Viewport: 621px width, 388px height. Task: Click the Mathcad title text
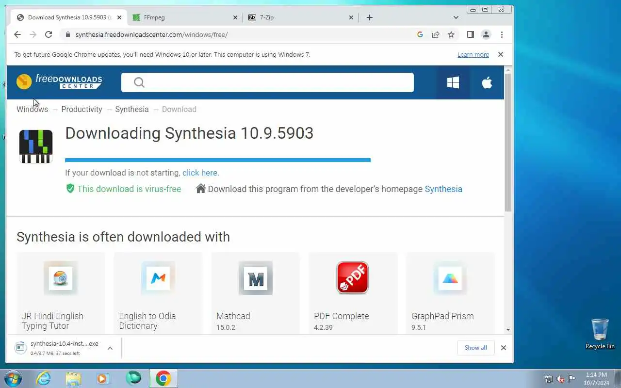[x=233, y=316]
